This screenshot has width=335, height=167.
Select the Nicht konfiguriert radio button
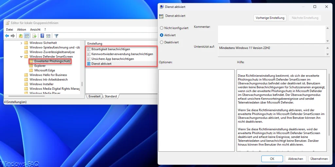[x=162, y=28]
